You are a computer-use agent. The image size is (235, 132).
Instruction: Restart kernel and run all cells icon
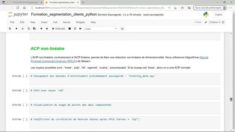(x=80, y=29)
